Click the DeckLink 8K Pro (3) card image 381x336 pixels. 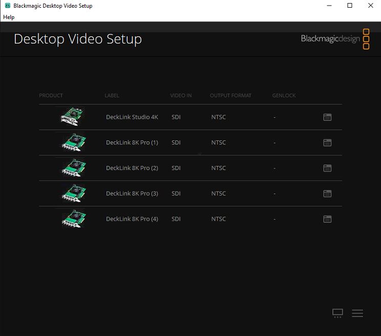click(x=74, y=194)
